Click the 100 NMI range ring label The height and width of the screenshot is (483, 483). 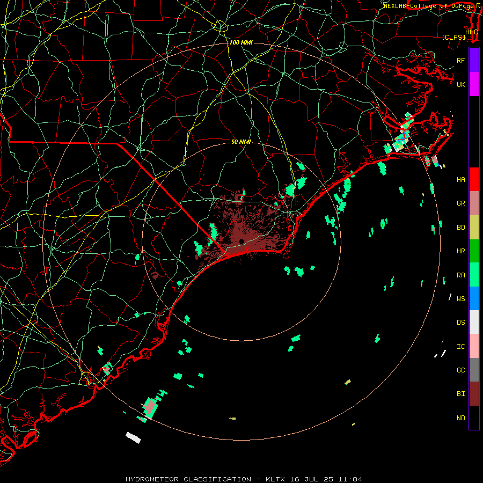coord(241,42)
